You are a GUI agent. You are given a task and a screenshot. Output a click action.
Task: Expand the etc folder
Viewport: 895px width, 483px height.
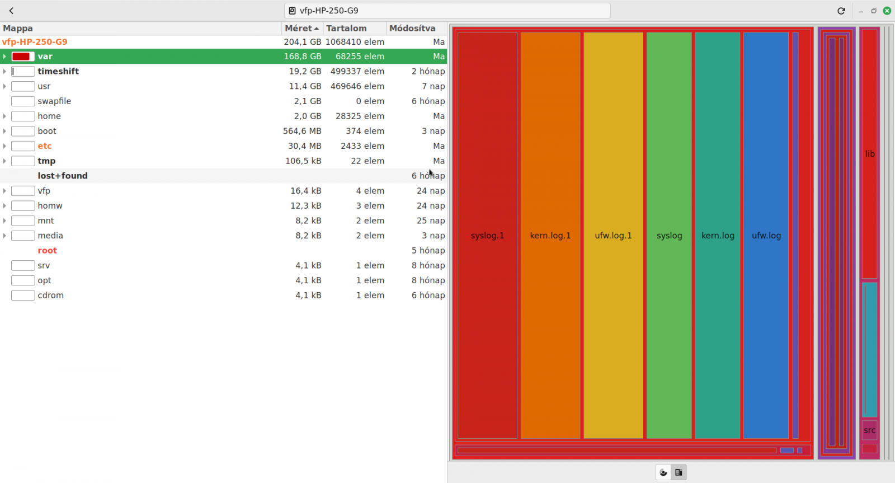pyautogui.click(x=4, y=146)
